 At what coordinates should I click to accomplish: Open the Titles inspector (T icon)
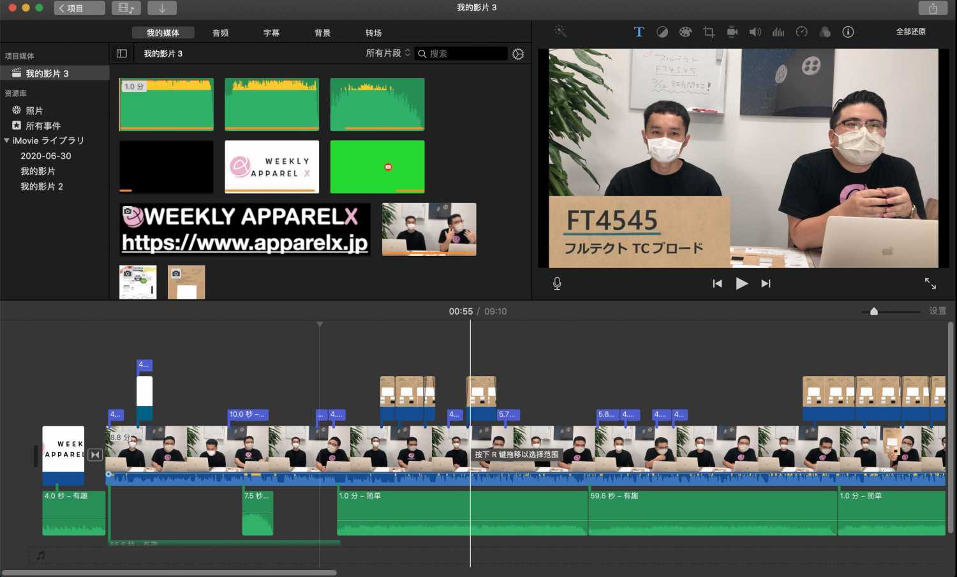(x=639, y=32)
